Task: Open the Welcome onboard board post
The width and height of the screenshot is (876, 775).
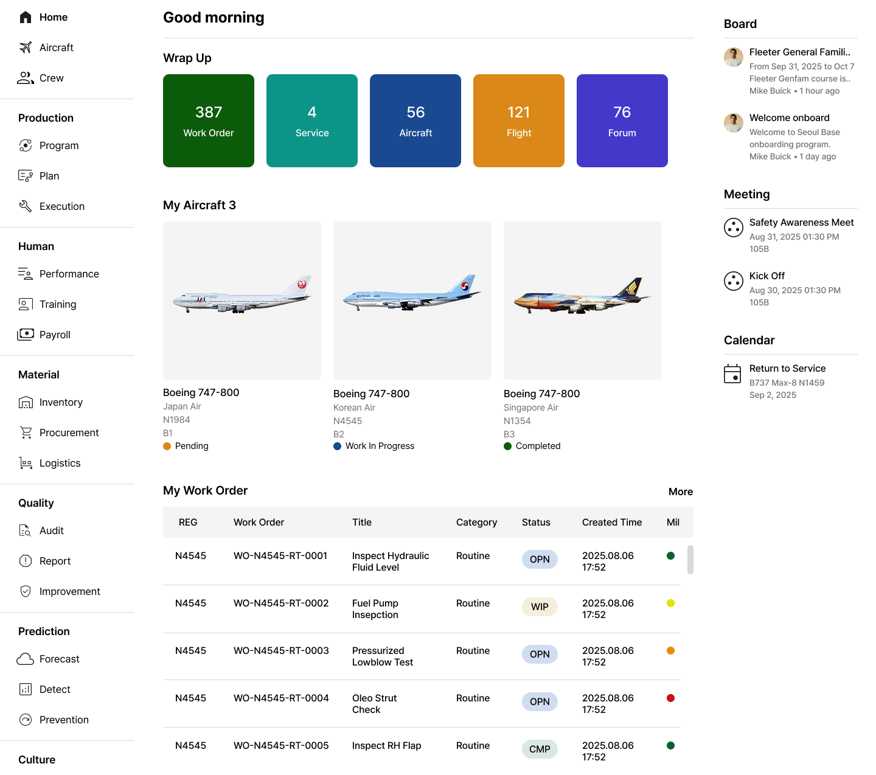Action: click(x=789, y=118)
